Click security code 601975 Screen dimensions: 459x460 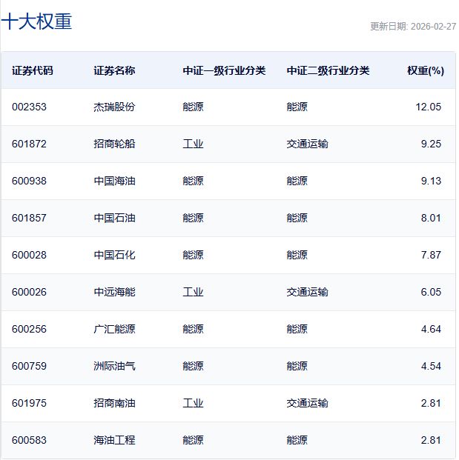[29, 403]
